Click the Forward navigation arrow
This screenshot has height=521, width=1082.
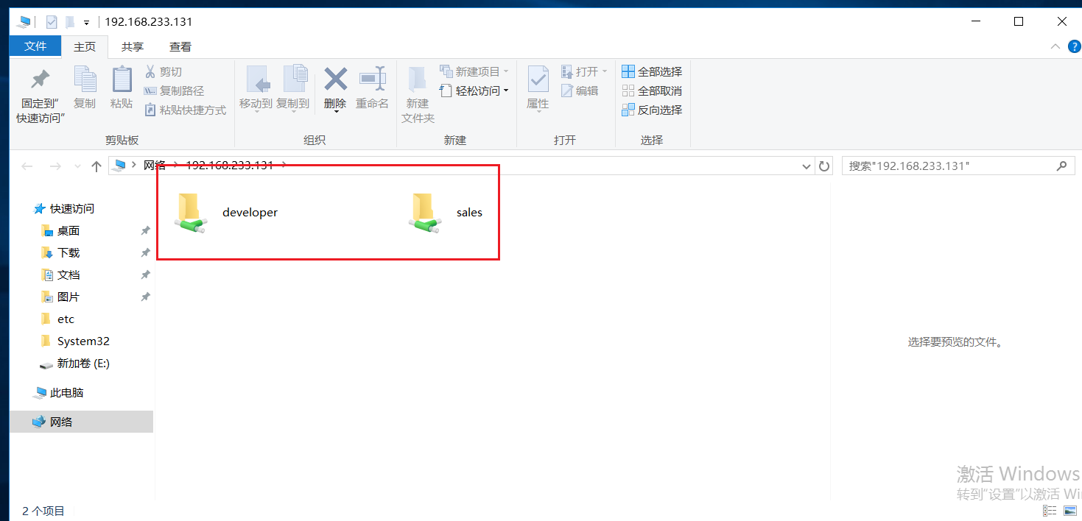55,166
